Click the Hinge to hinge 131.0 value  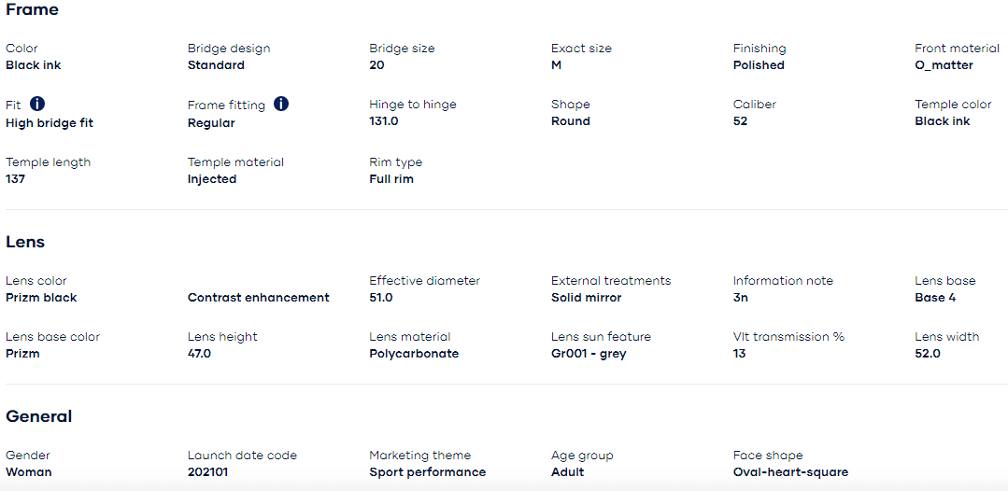point(384,120)
